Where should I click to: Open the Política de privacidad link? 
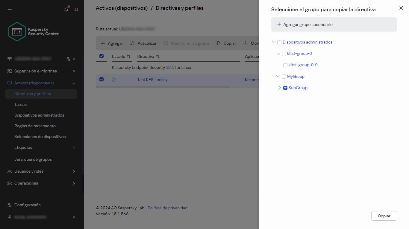(x=167, y=208)
